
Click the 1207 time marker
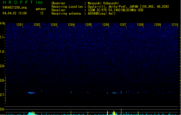coord(123,25)
